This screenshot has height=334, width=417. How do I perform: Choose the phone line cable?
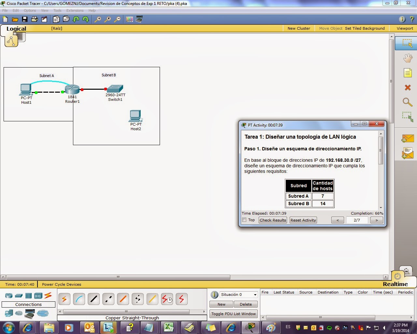coord(137,299)
